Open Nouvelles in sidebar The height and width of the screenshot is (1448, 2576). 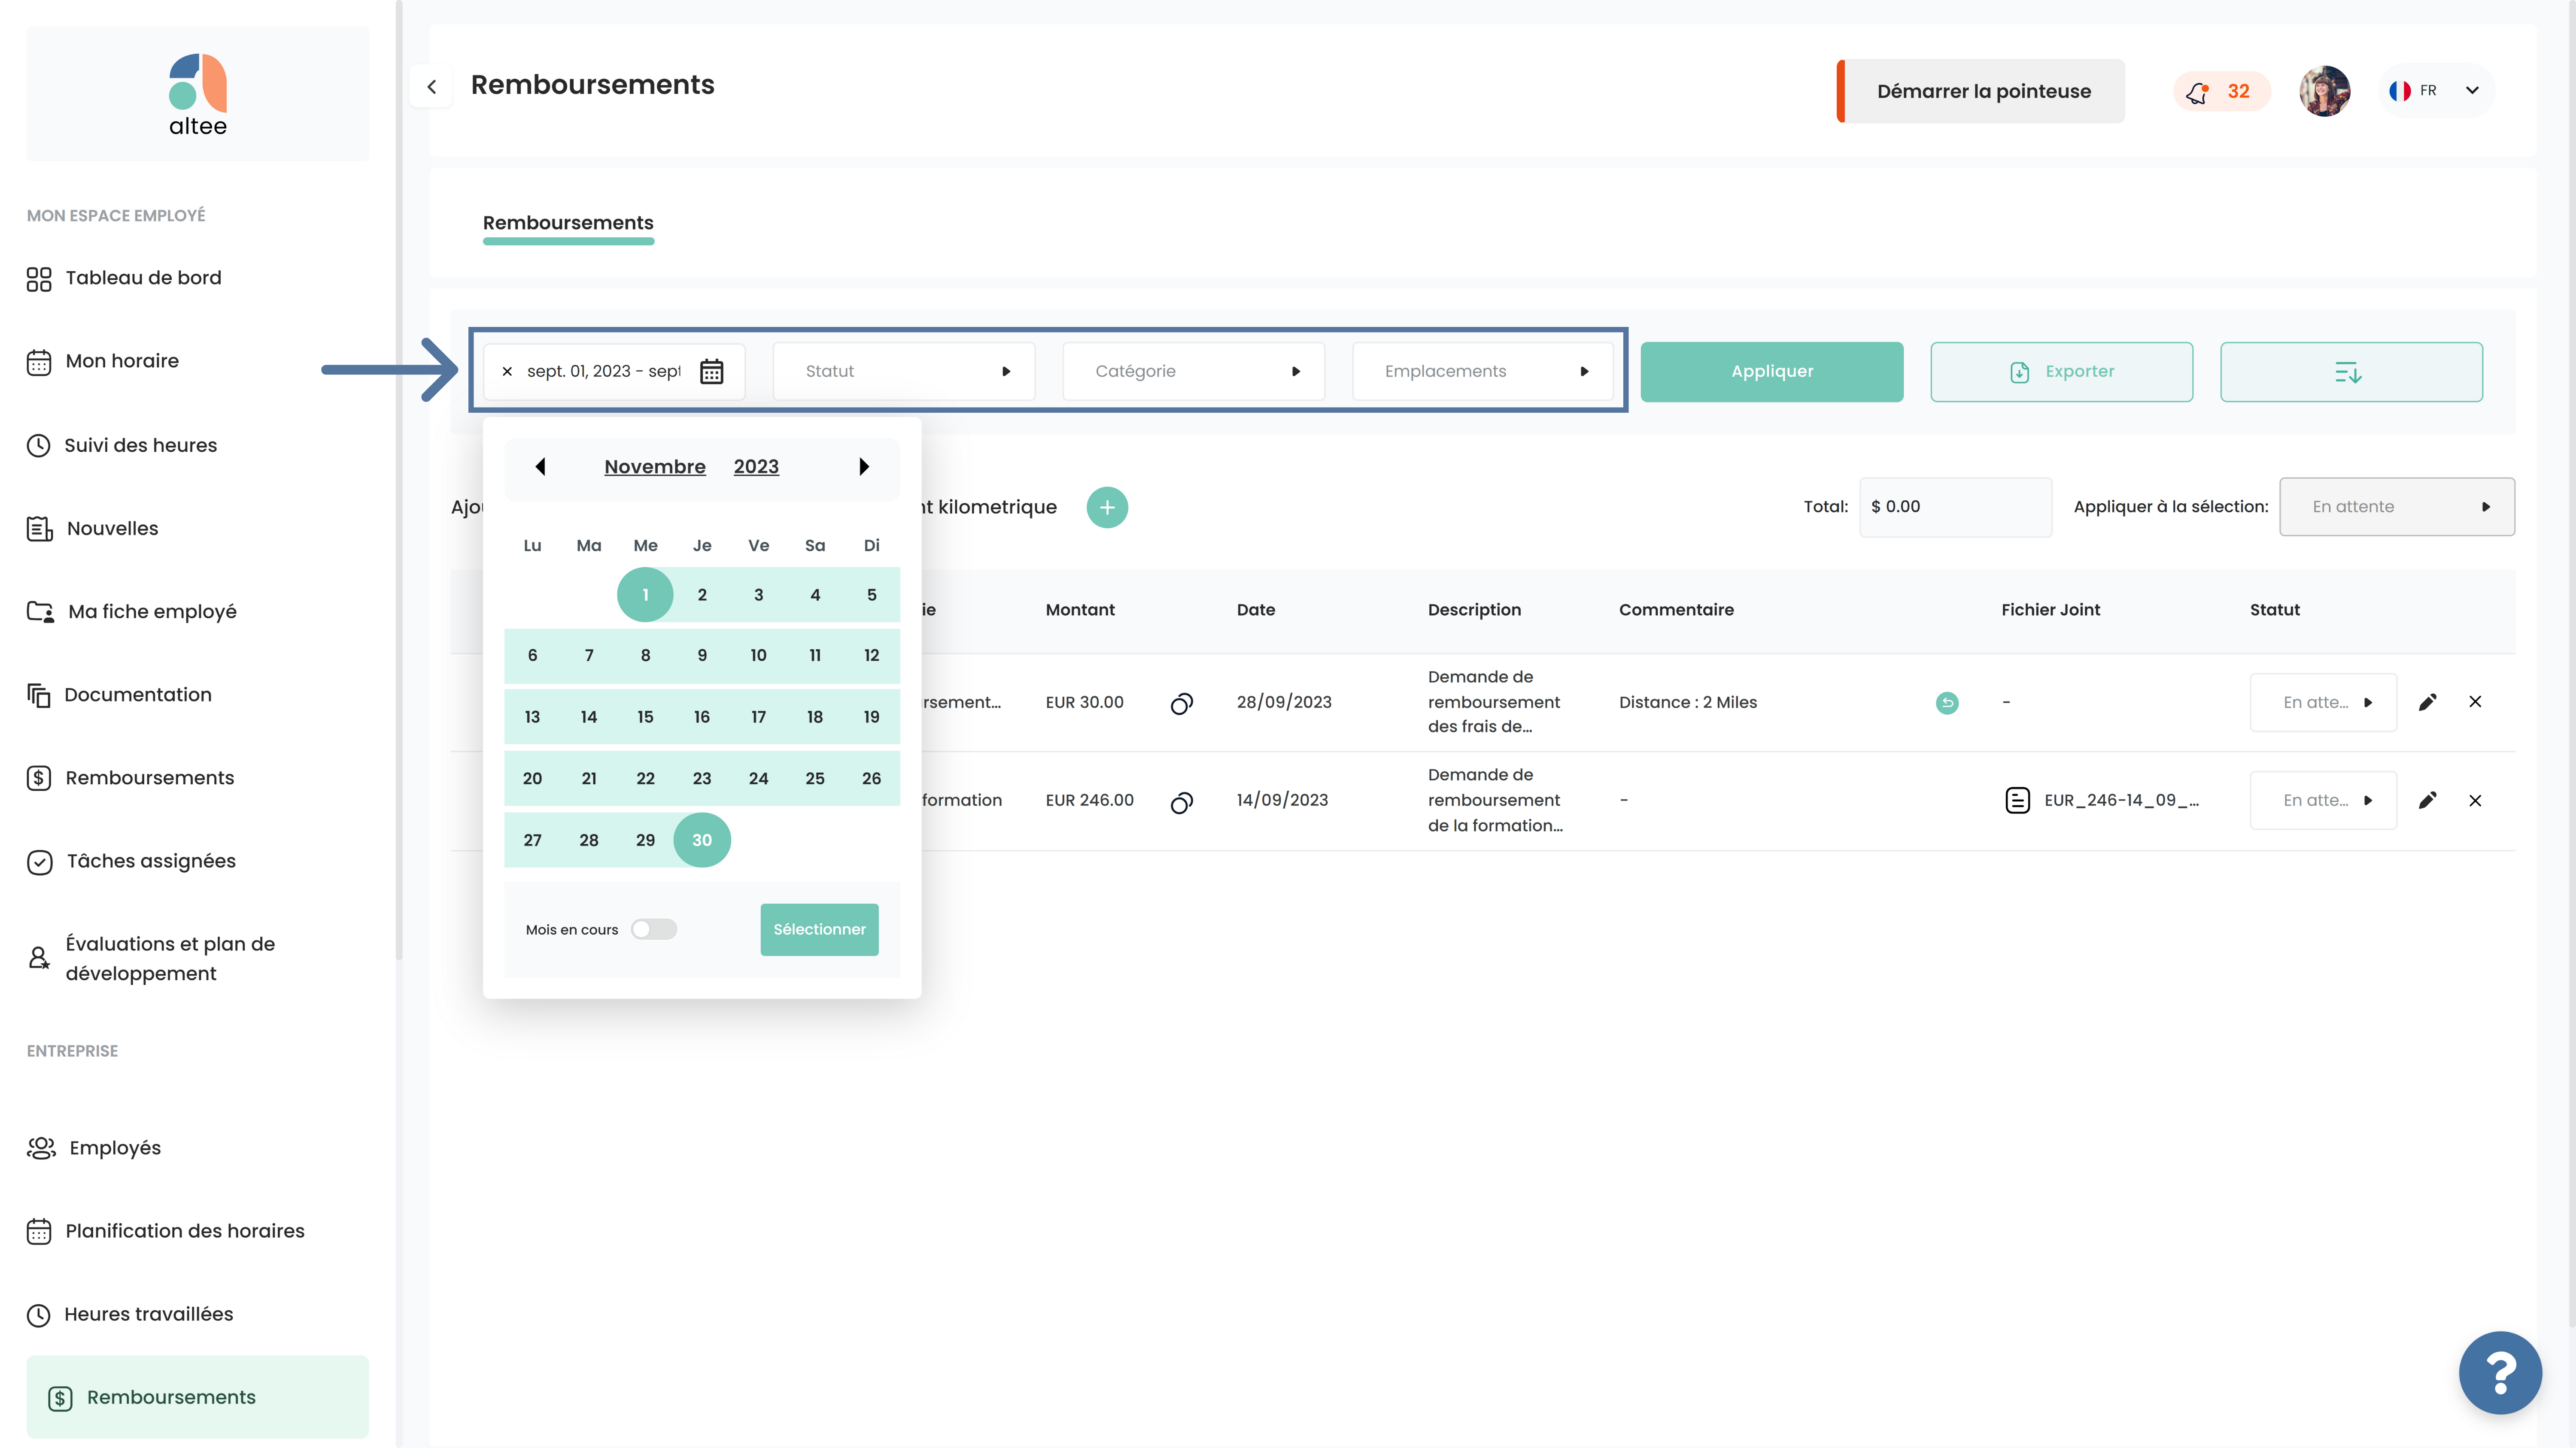point(93,529)
